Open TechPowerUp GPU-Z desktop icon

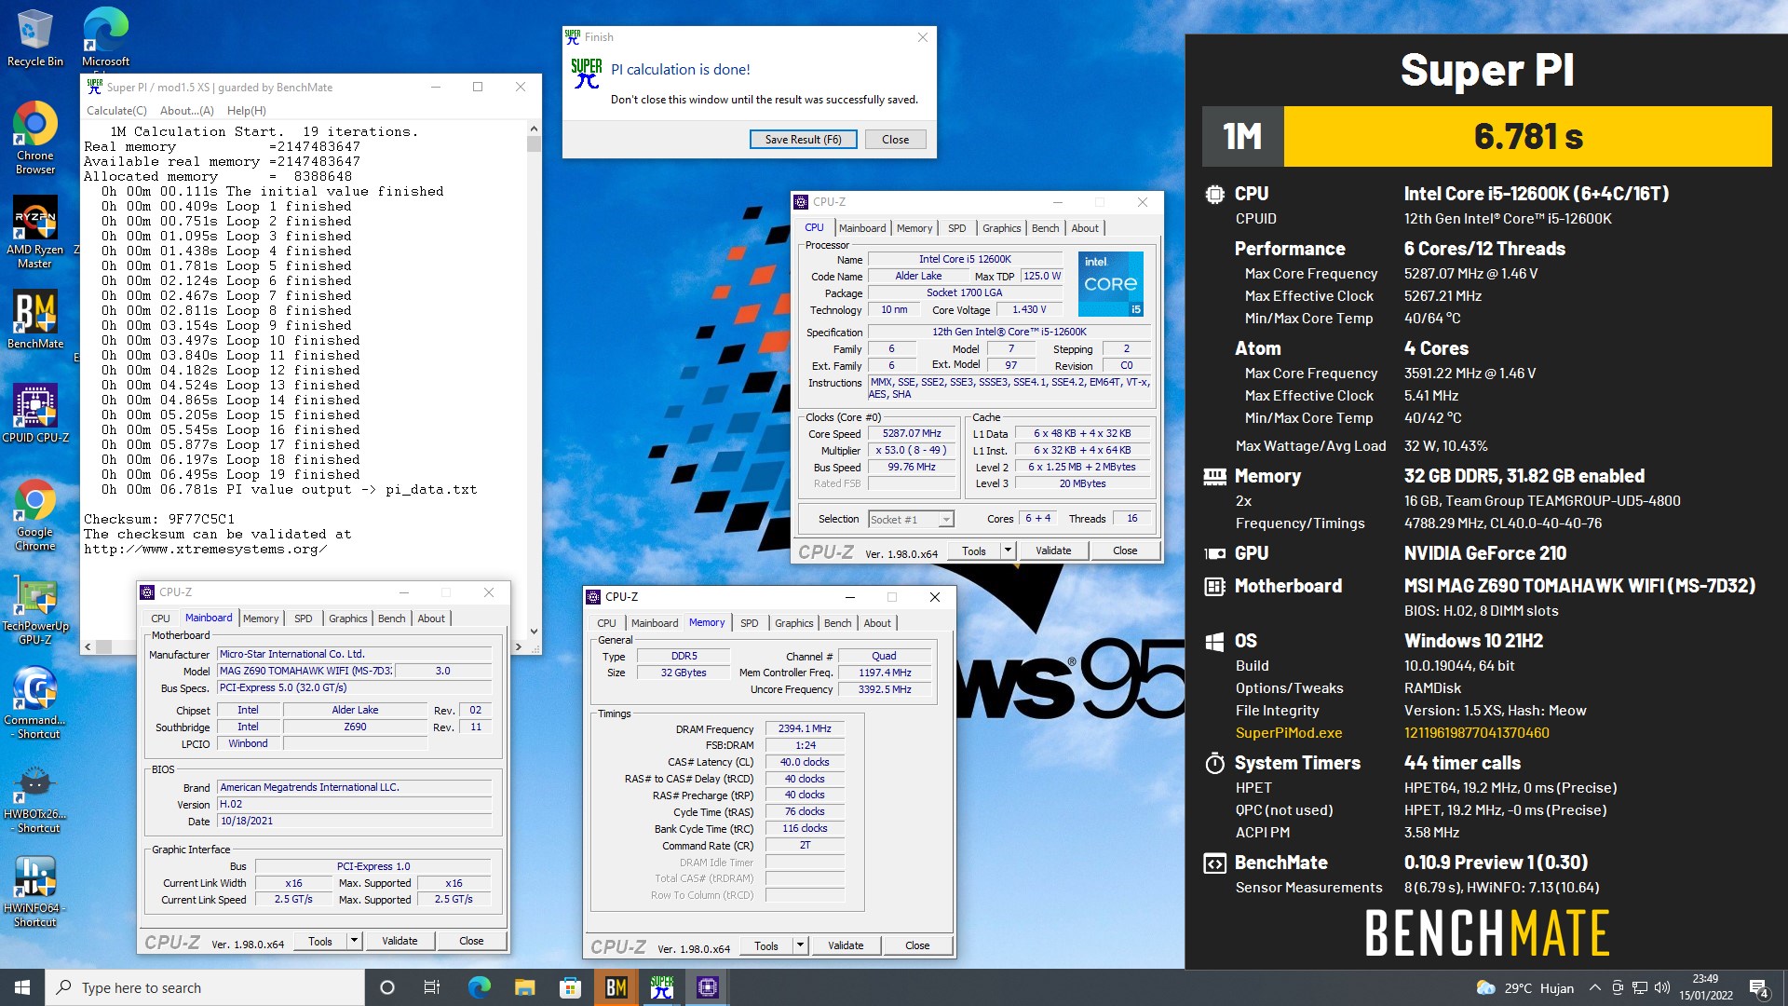[35, 609]
